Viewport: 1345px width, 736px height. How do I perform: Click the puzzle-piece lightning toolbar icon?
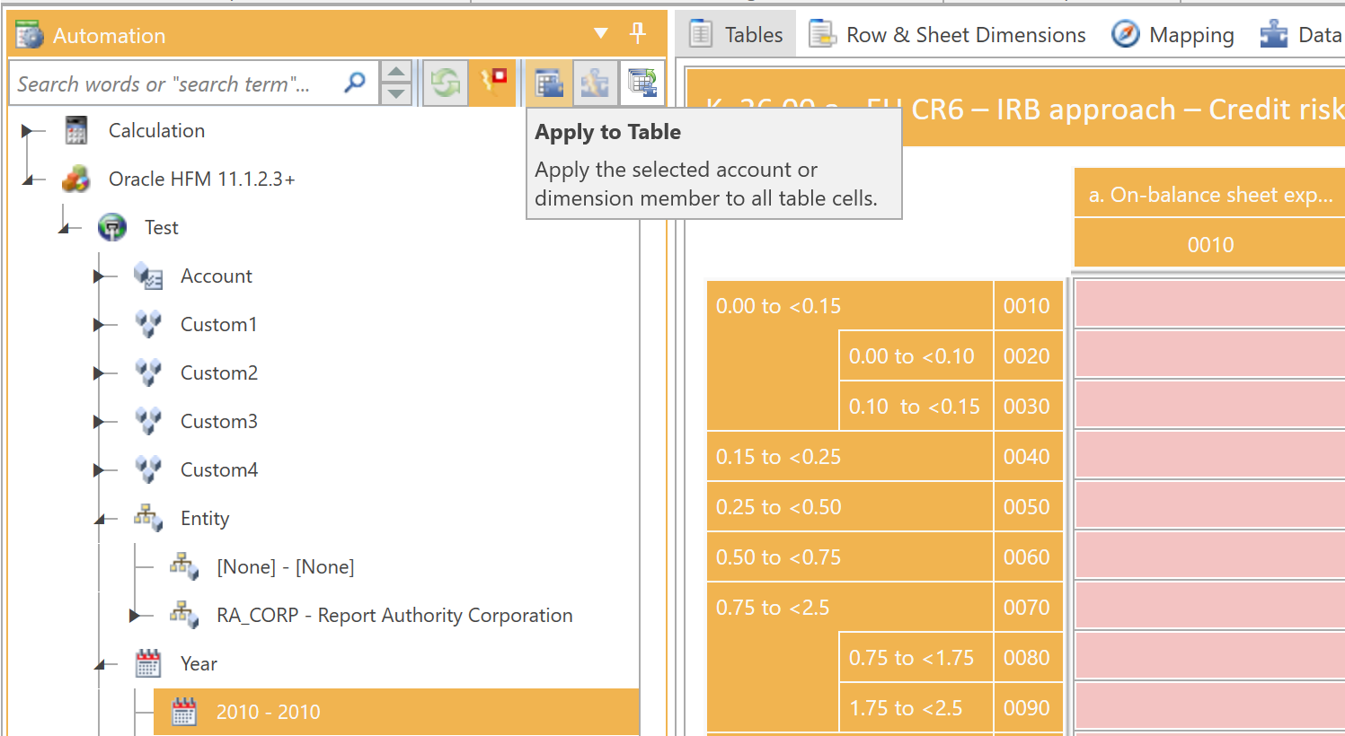(595, 83)
